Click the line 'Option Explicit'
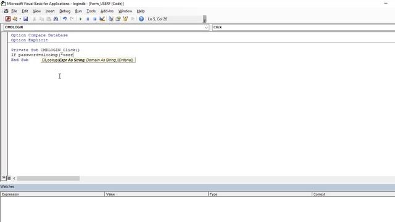Screen dimensions: 395x222 (x=29, y=40)
